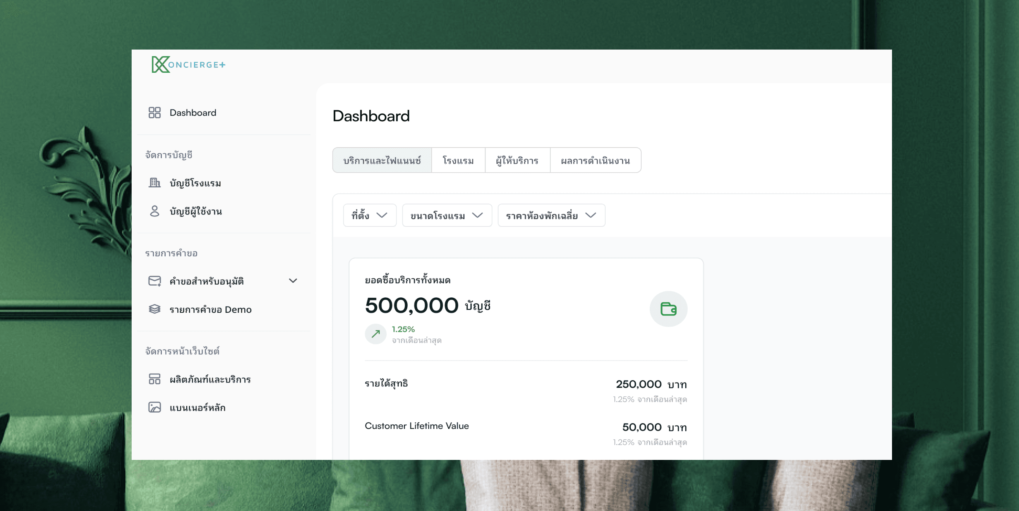Expand the คำขอสำหรับอนุมัติ submenu chevron

click(293, 281)
